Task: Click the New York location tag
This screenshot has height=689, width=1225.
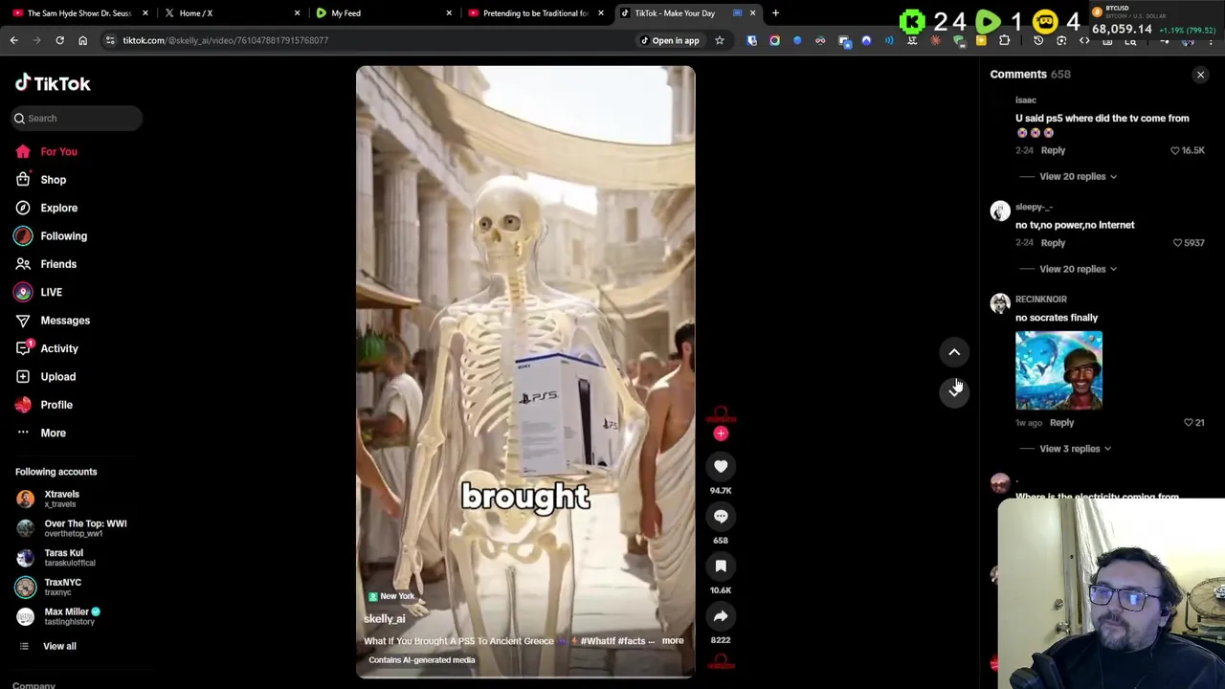Action: coord(391,596)
